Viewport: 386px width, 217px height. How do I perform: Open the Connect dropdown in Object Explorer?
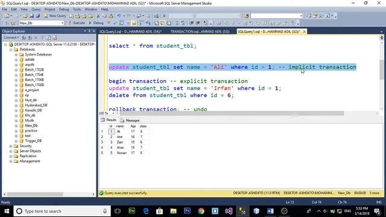click(x=11, y=37)
